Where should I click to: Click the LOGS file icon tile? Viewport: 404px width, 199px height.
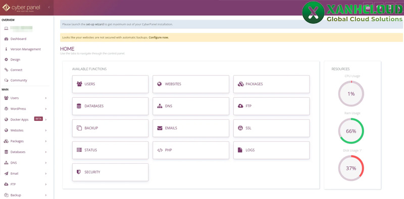click(240, 150)
